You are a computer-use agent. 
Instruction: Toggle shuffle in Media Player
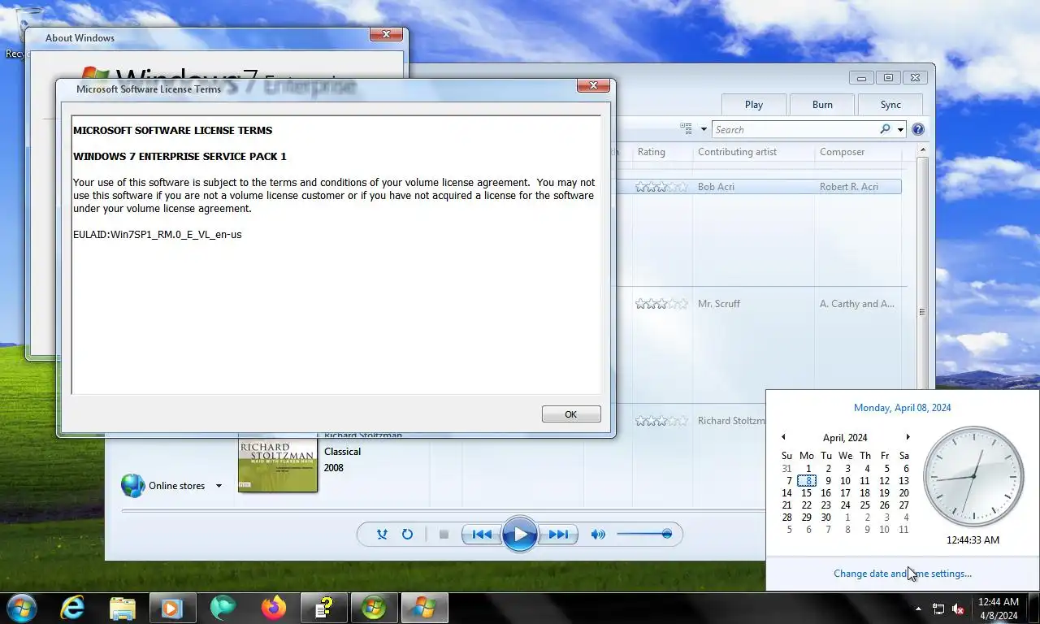382,534
